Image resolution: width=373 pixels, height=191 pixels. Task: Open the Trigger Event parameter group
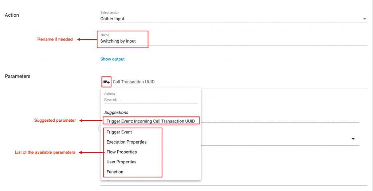(119, 132)
